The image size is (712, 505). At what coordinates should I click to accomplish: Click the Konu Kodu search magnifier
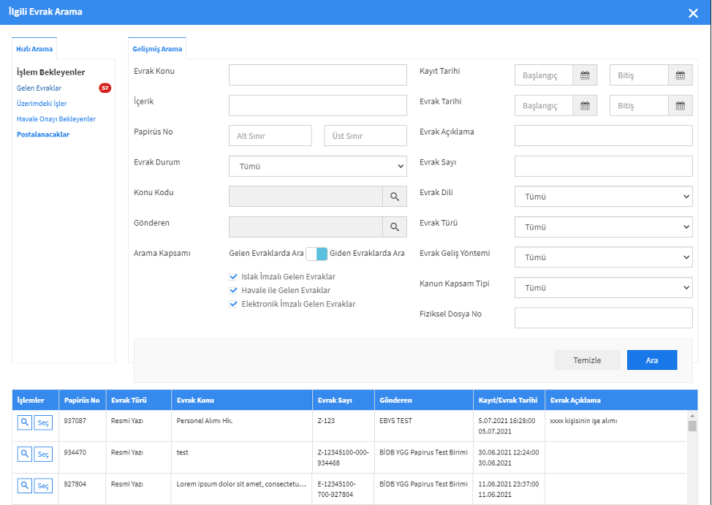click(395, 197)
